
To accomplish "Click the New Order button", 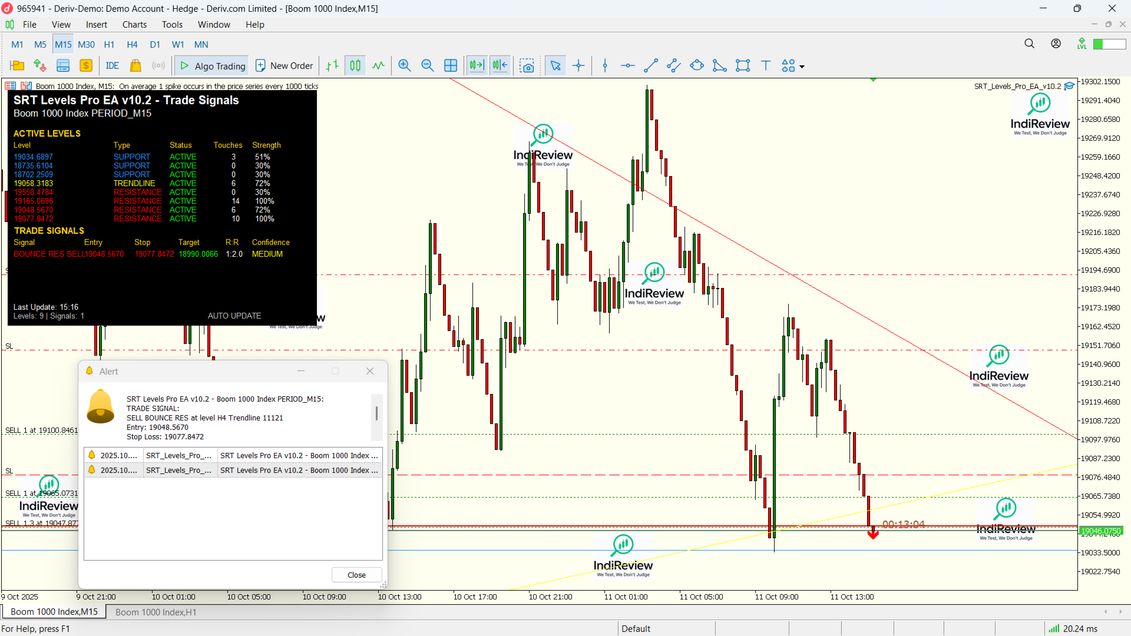I will [285, 66].
